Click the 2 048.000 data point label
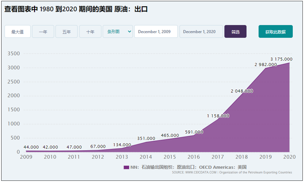304x182 pixels. tap(242, 91)
